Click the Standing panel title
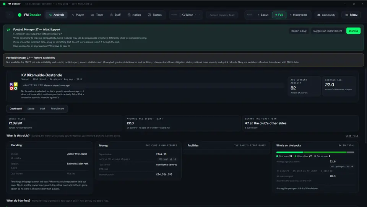The width and height of the screenshot is (367, 207). point(16,145)
